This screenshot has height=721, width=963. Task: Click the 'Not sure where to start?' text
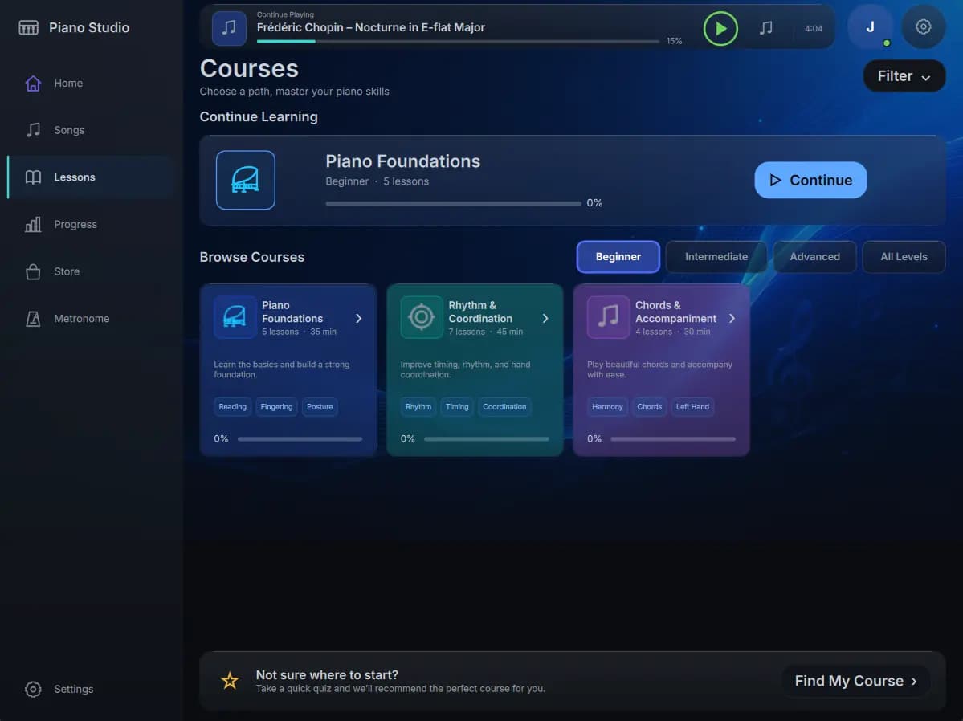[x=327, y=675]
